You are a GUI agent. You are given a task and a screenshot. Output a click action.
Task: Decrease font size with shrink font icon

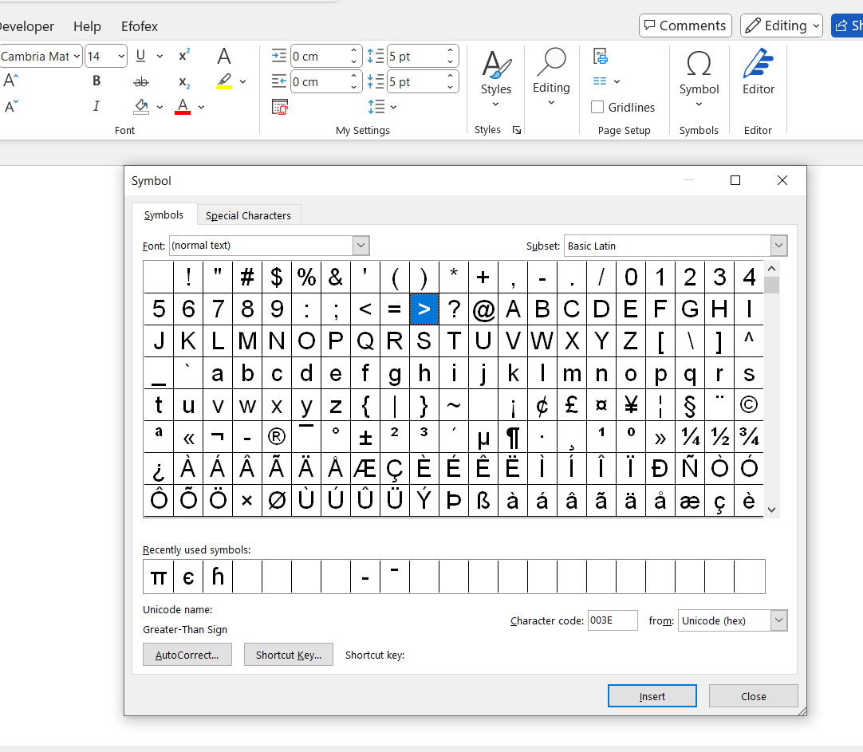(11, 106)
